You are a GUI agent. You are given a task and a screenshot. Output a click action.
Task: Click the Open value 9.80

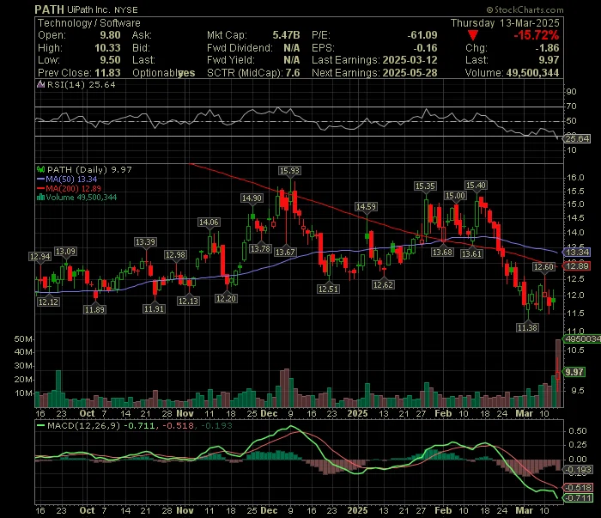(110, 35)
